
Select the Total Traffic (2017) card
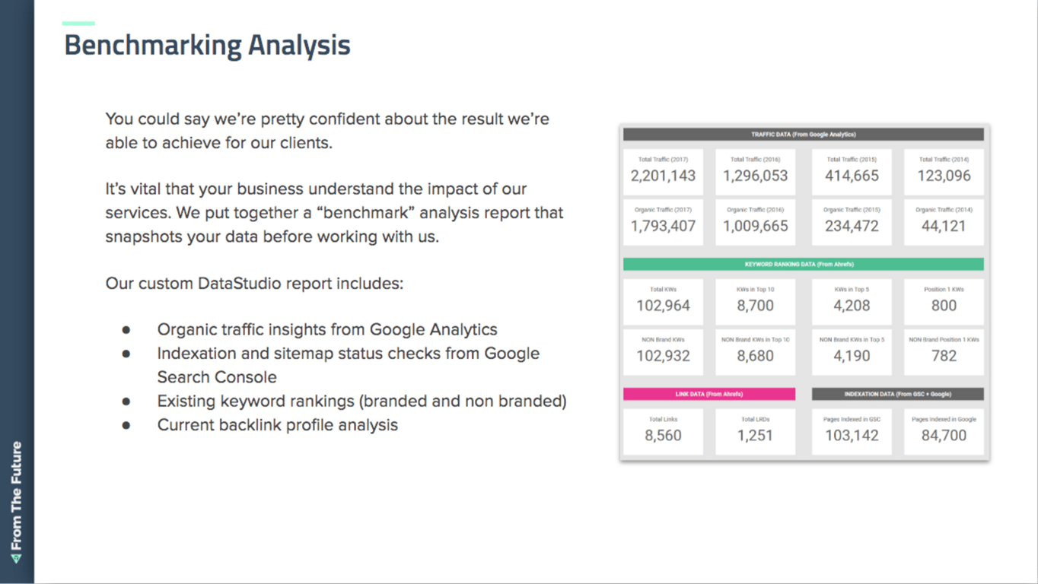(x=663, y=171)
